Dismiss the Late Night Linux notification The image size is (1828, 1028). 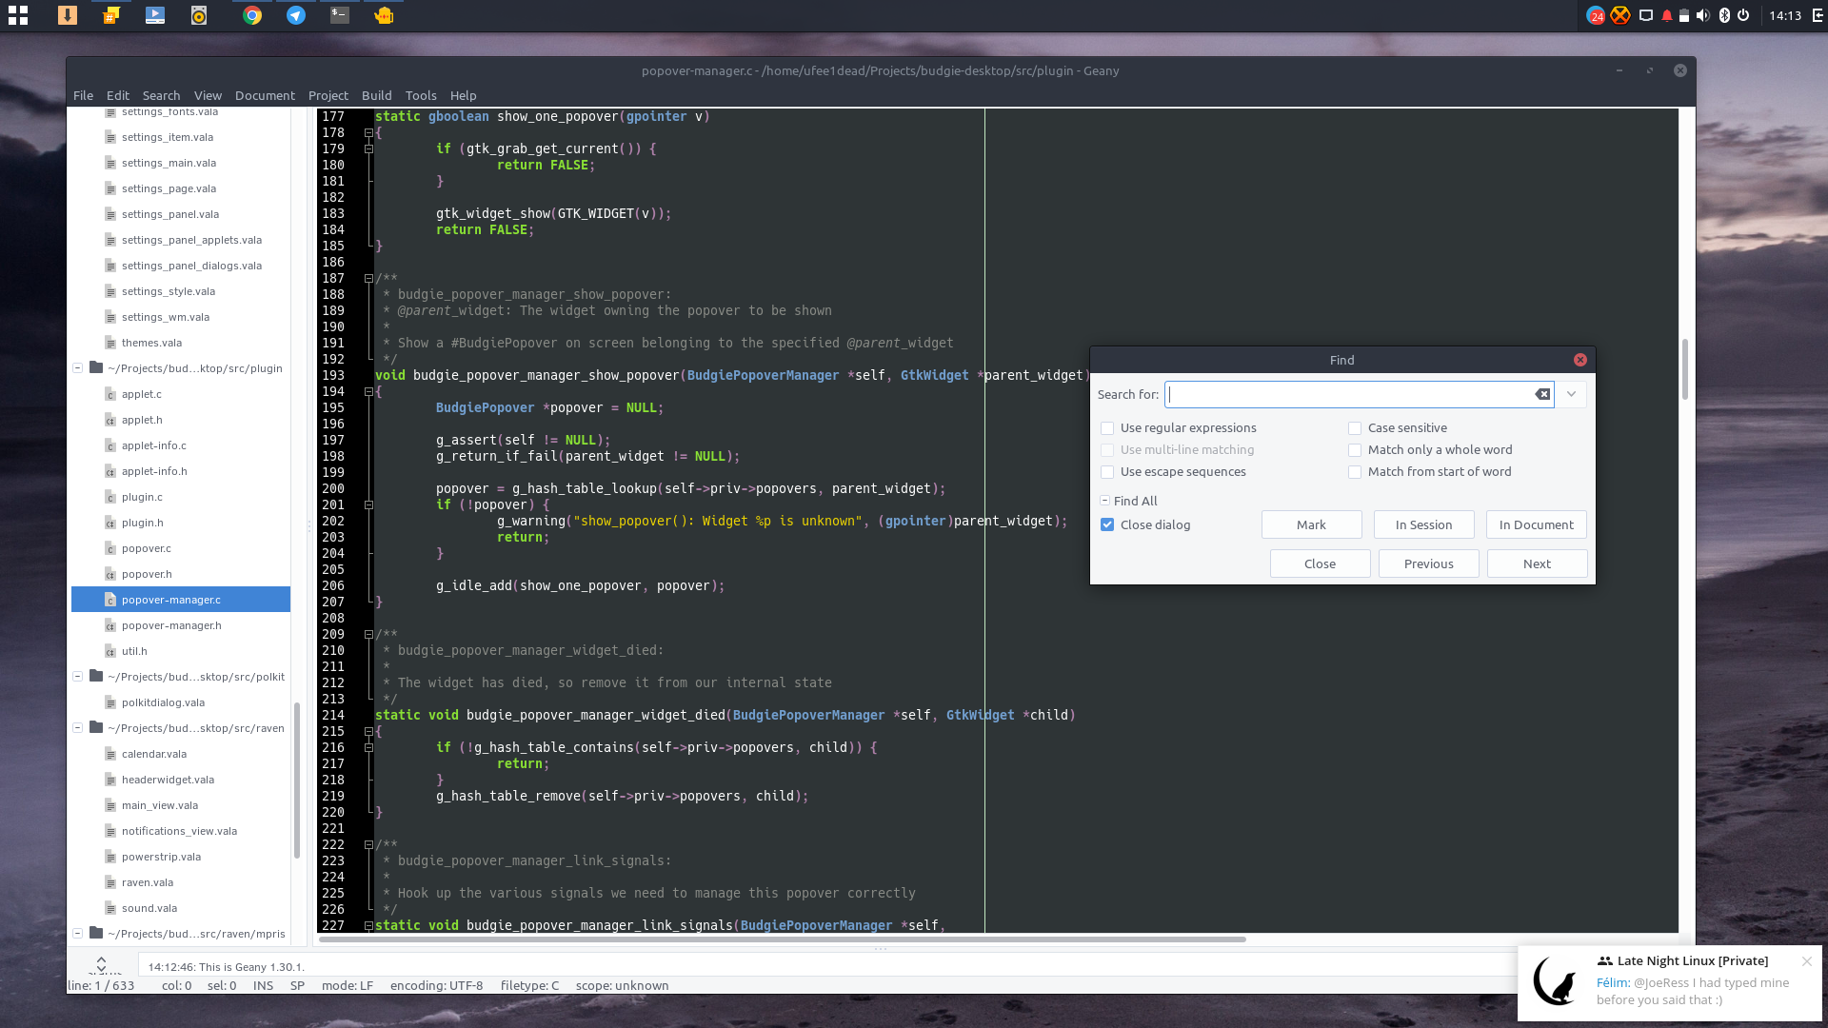1806,961
